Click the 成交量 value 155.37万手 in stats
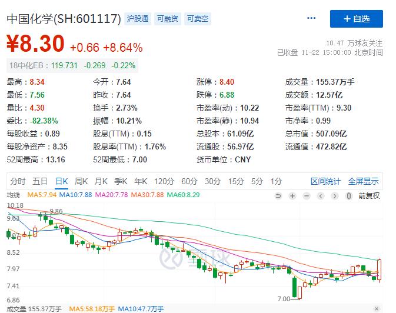This screenshot has width=396, height=313. coord(335,82)
